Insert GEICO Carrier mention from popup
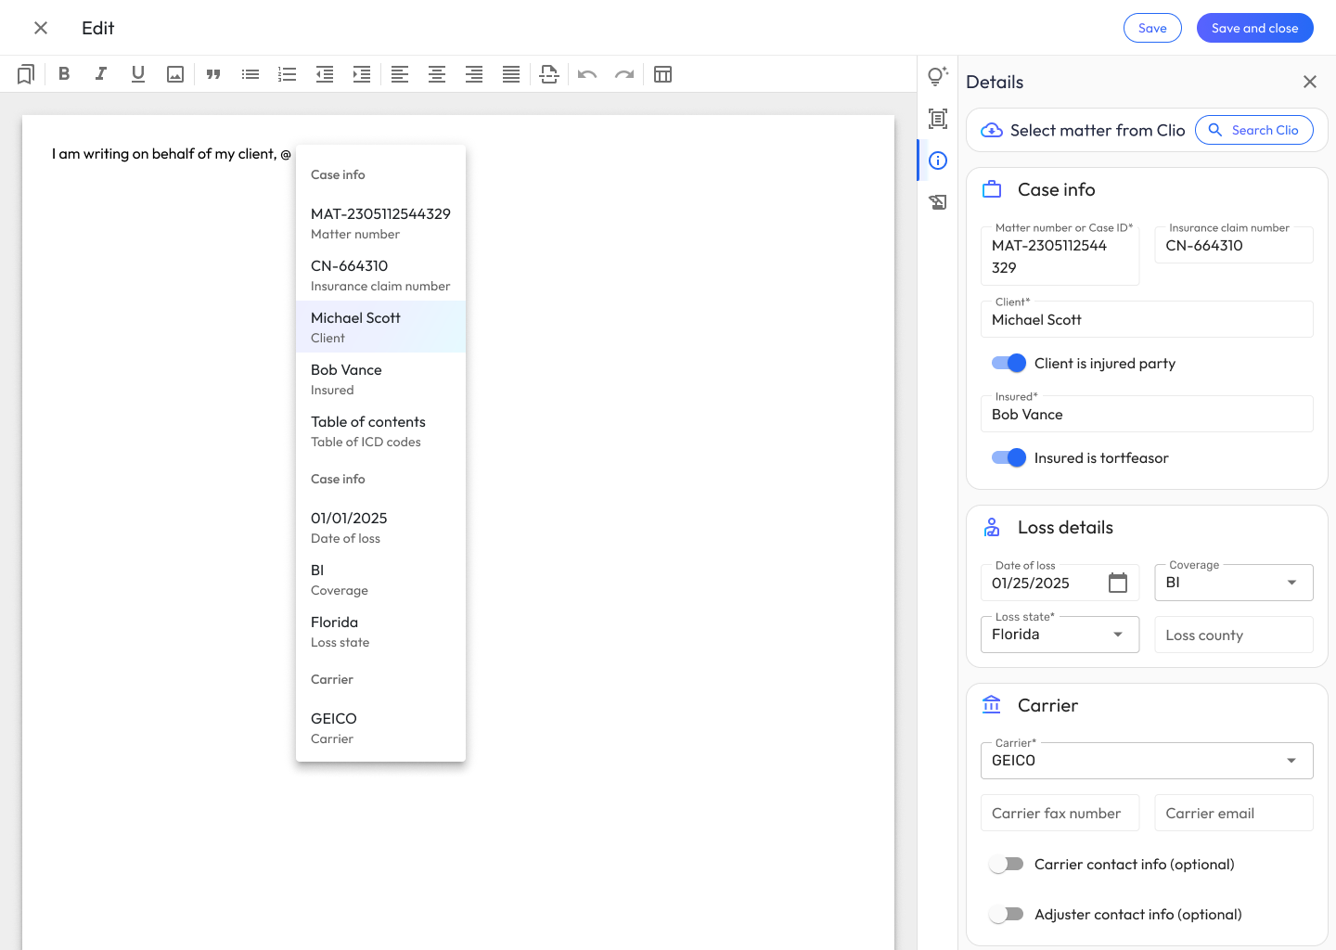Image resolution: width=1336 pixels, height=950 pixels. [x=380, y=727]
